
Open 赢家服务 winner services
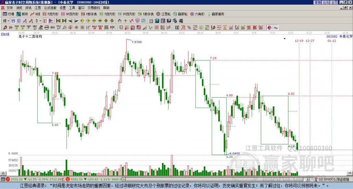216,14
